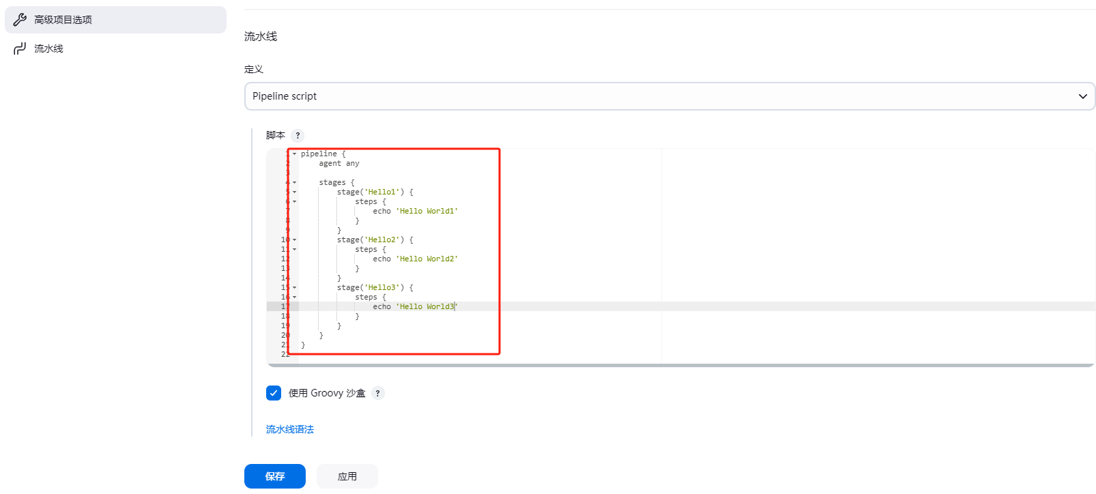Click 'stages {' text in the script
The height and width of the screenshot is (494, 1096).
point(337,183)
